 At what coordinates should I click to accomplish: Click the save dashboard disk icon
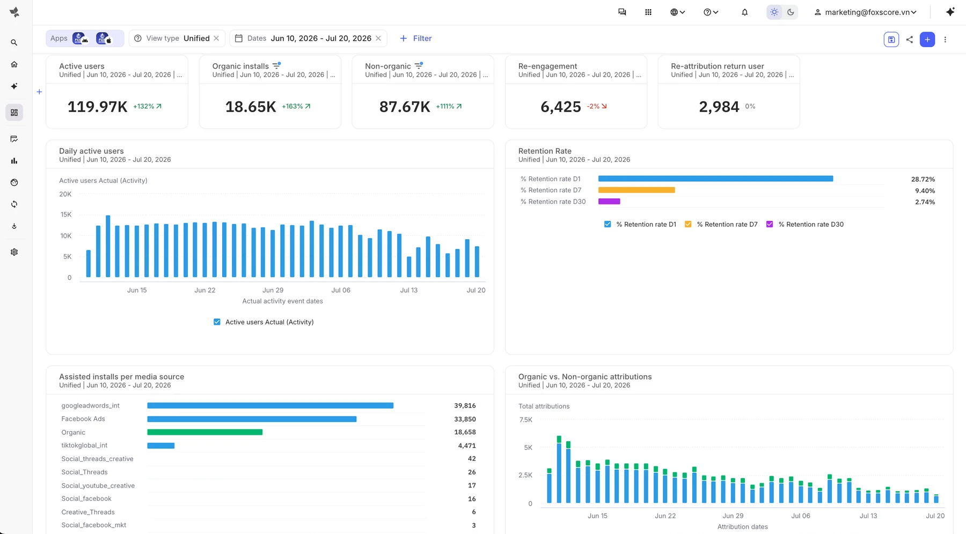point(891,39)
